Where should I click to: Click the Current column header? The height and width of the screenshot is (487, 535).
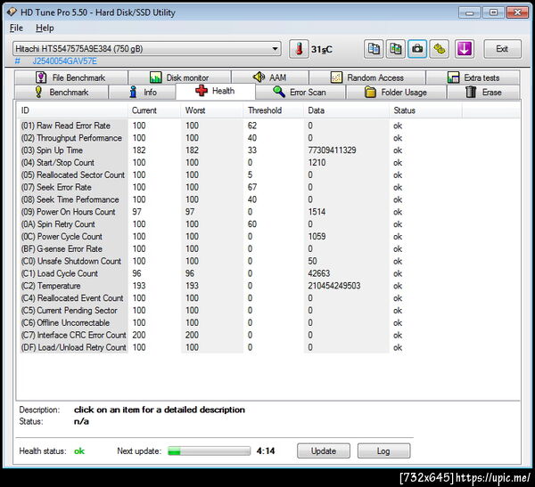pyautogui.click(x=154, y=110)
